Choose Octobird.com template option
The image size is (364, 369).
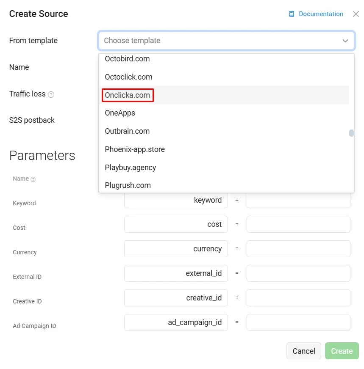(x=127, y=59)
